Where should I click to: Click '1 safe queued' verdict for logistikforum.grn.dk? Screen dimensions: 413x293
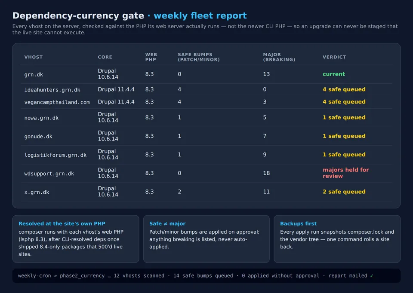pyautogui.click(x=344, y=155)
